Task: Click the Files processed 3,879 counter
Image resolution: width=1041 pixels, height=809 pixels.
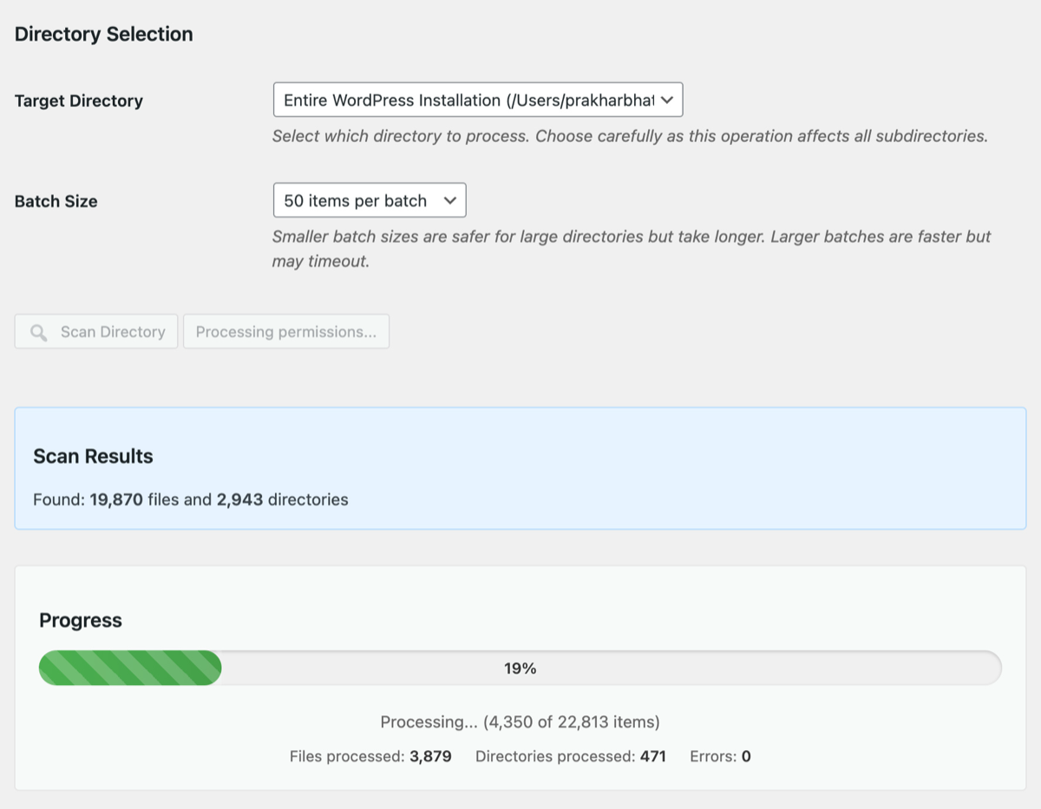Action: click(370, 756)
